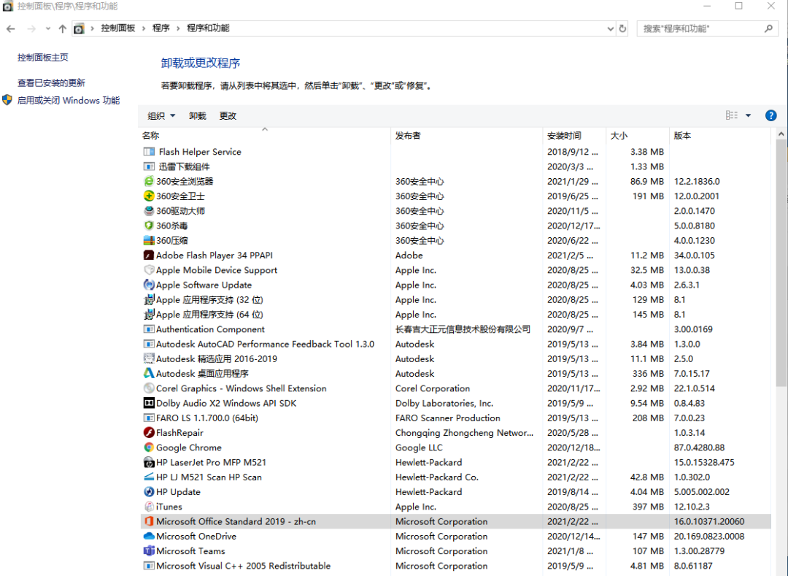The image size is (788, 576).
Task: Select Apple 应用程序支持 (32 位) row
Action: click(455, 299)
